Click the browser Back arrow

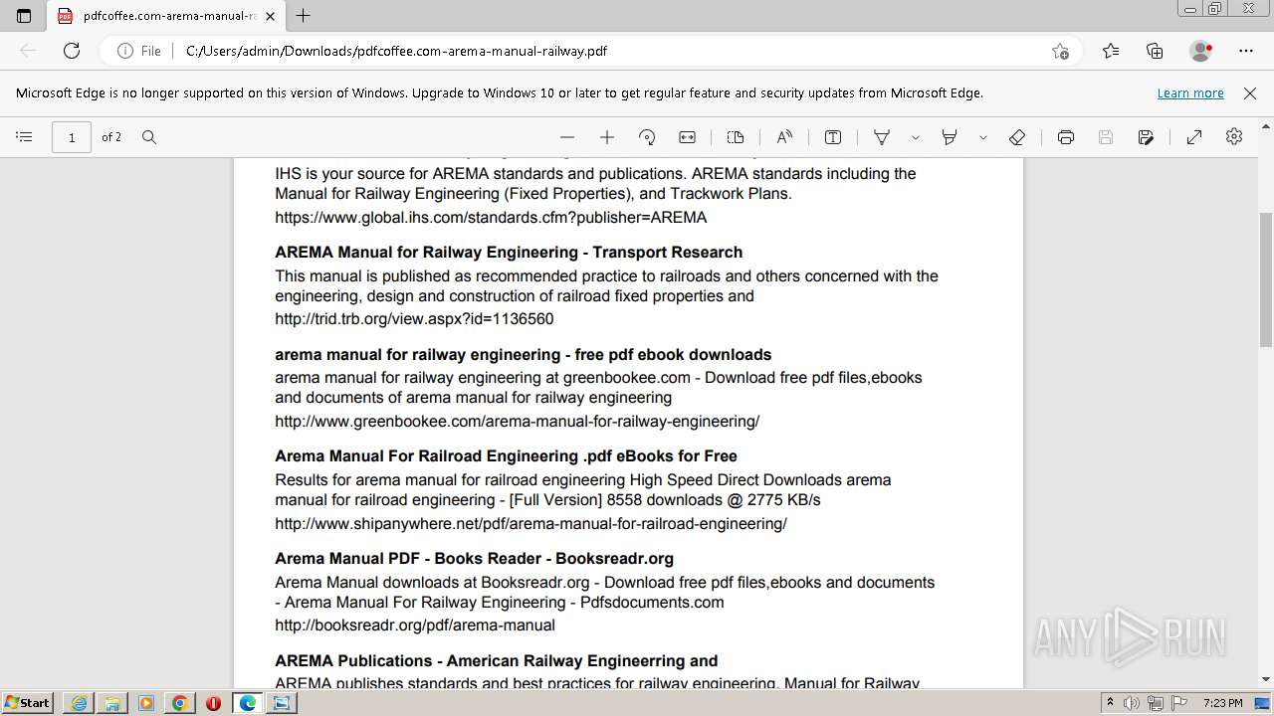[x=28, y=51]
